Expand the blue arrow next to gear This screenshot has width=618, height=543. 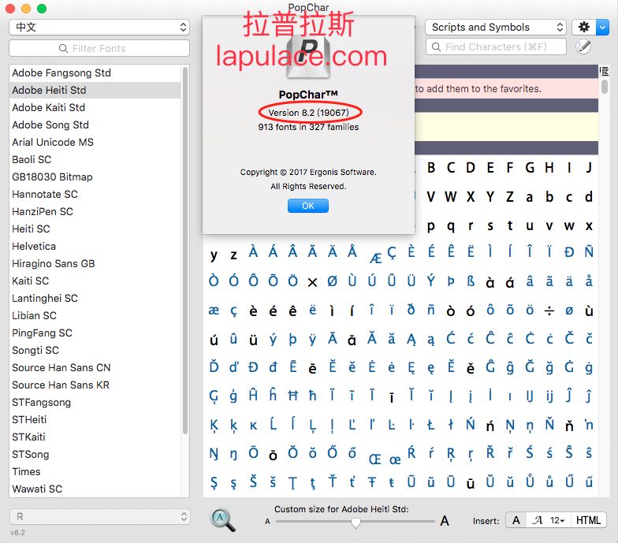coord(602,27)
